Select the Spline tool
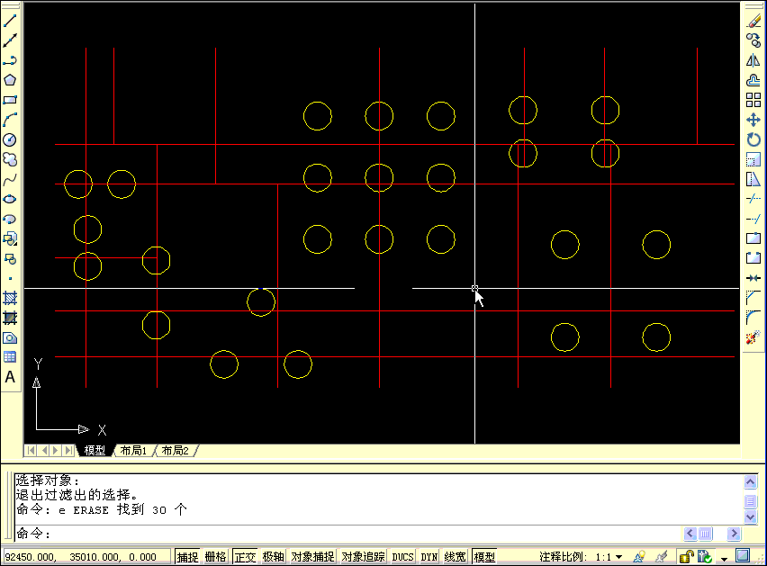Image resolution: width=767 pixels, height=566 pixels. [10, 179]
